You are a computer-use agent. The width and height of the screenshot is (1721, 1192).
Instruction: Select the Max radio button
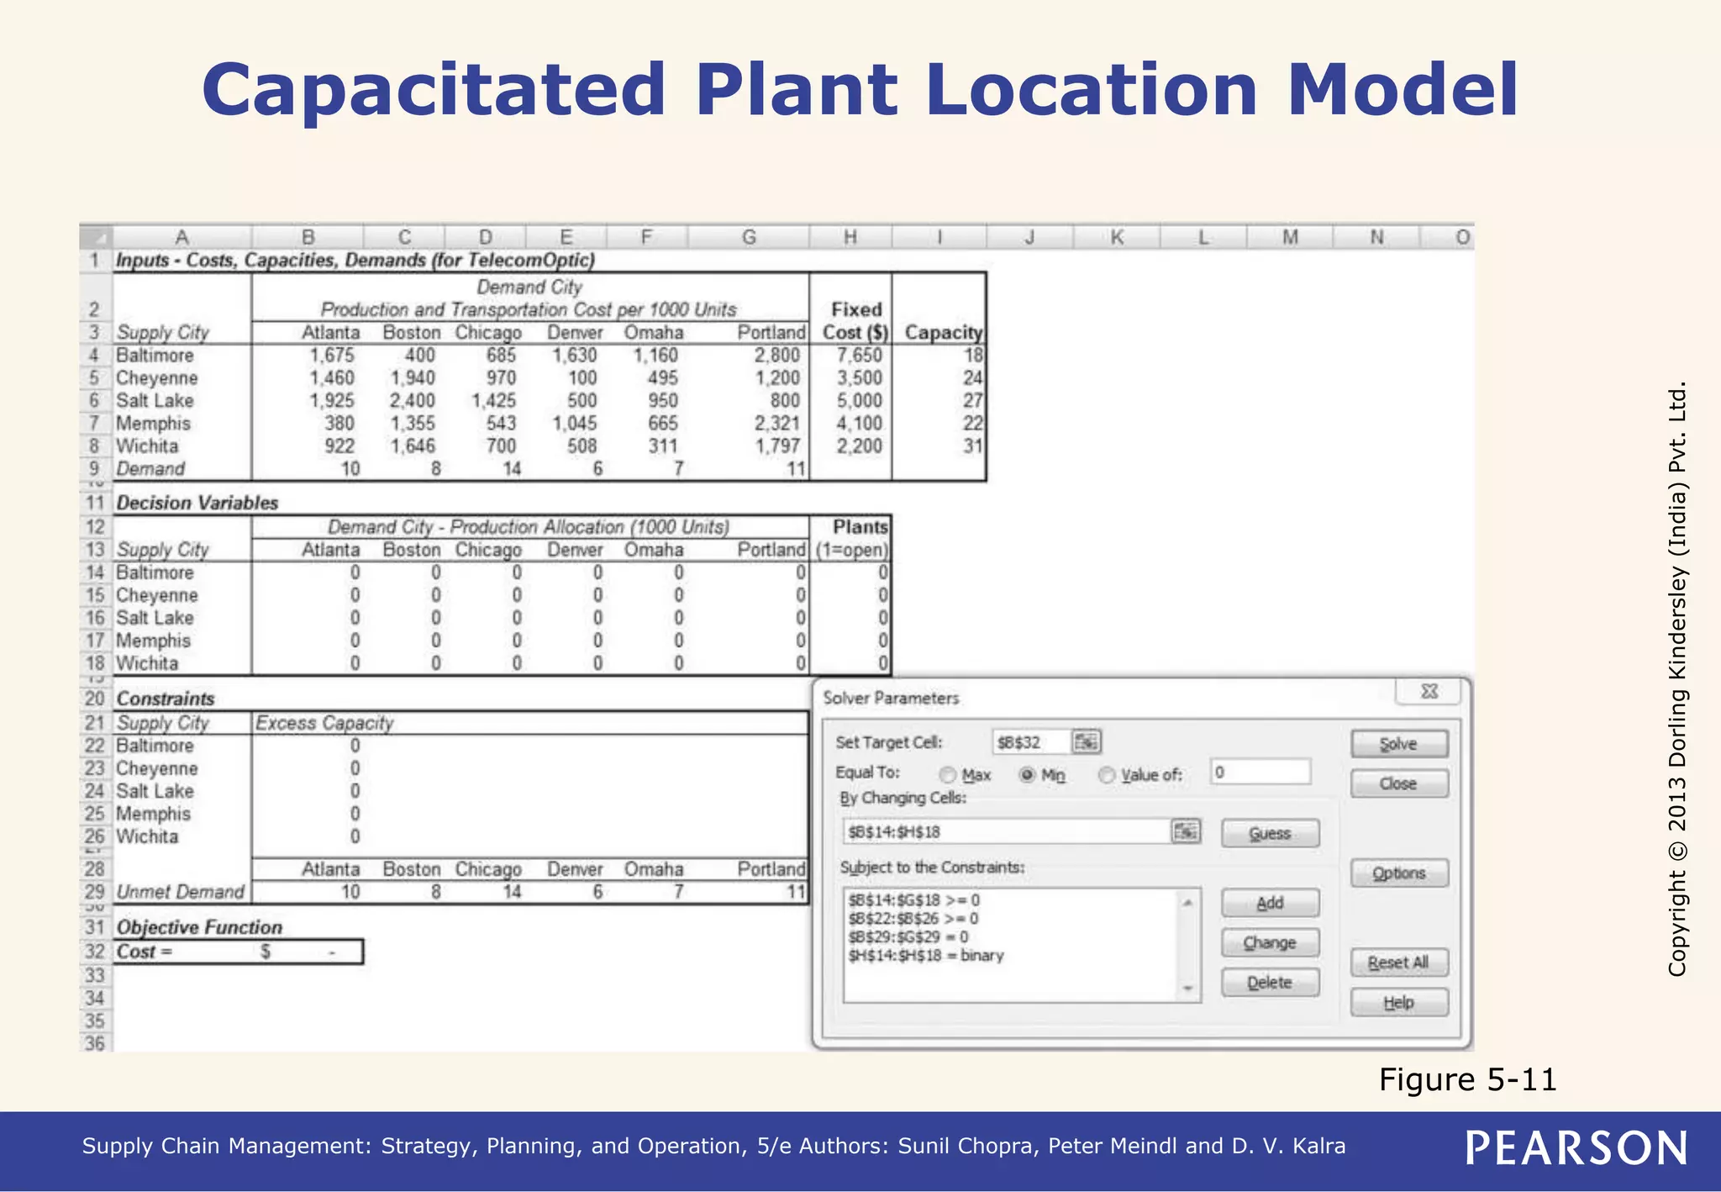click(948, 775)
